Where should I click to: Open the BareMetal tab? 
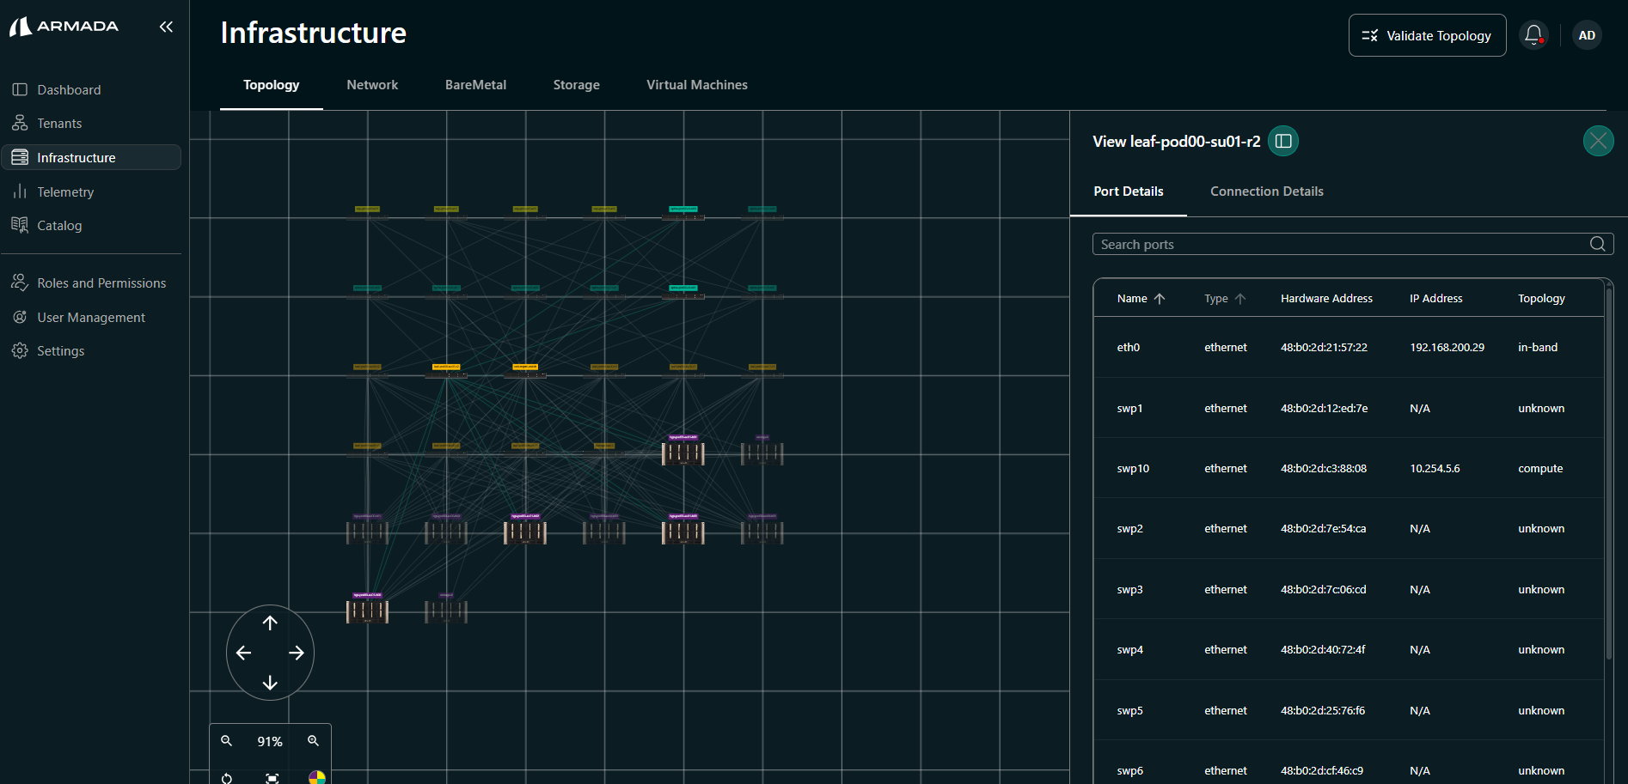pos(475,85)
